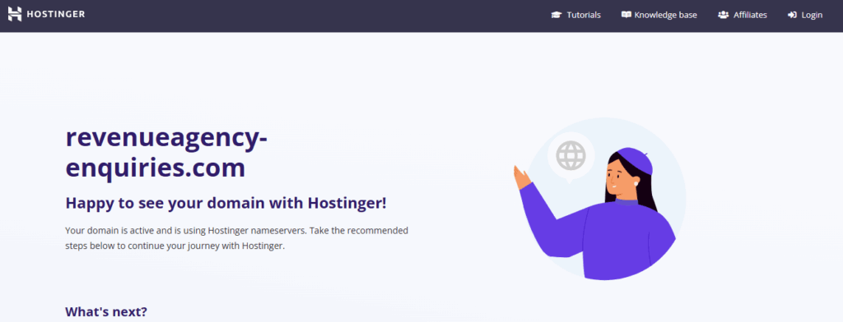Open the Knowledge base link
The height and width of the screenshot is (322, 843).
coord(665,15)
